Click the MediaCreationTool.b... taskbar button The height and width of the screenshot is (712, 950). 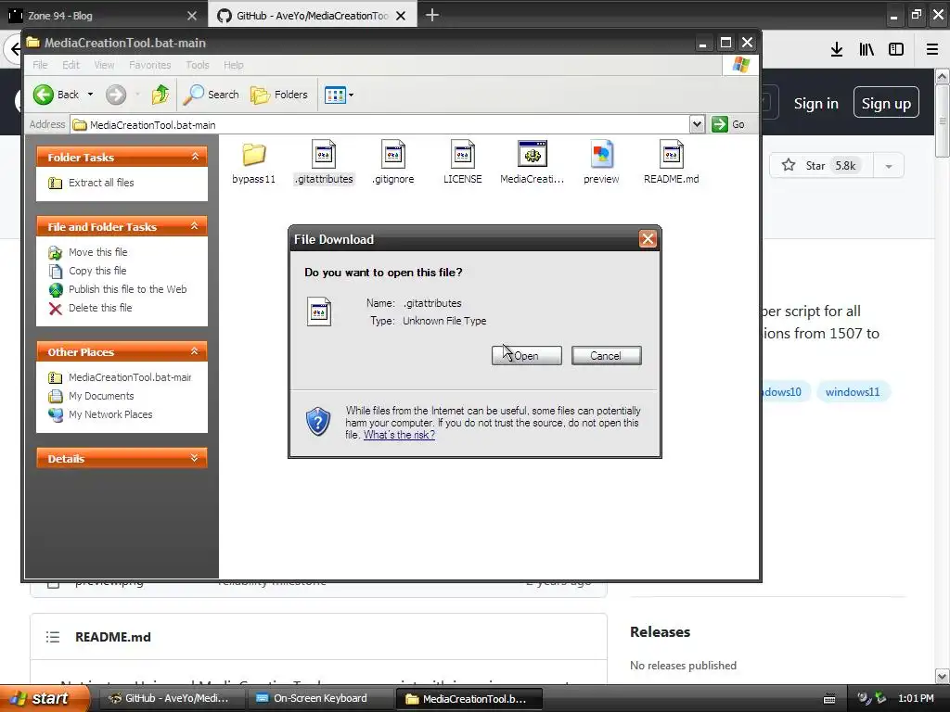click(469, 698)
